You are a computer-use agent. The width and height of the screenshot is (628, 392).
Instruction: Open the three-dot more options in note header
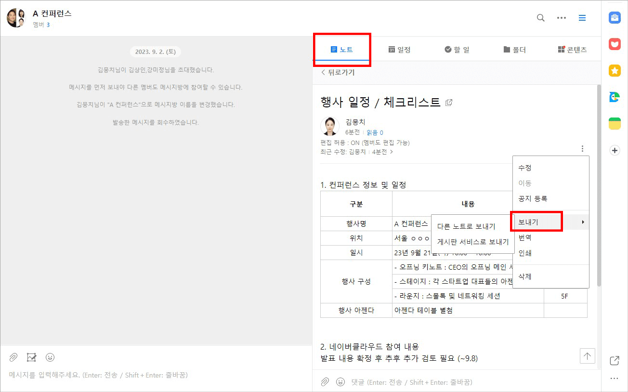click(583, 148)
